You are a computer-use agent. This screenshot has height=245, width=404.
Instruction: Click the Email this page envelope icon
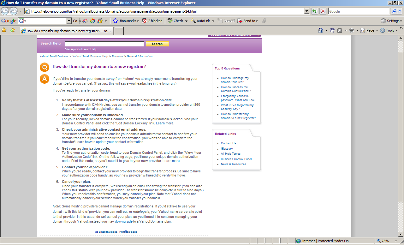pyautogui.click(x=97, y=232)
